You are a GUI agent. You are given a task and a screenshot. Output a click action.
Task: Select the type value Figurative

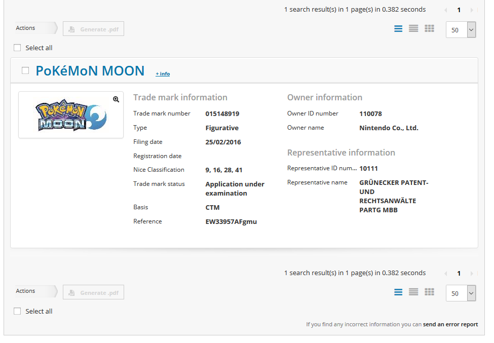[x=222, y=128]
